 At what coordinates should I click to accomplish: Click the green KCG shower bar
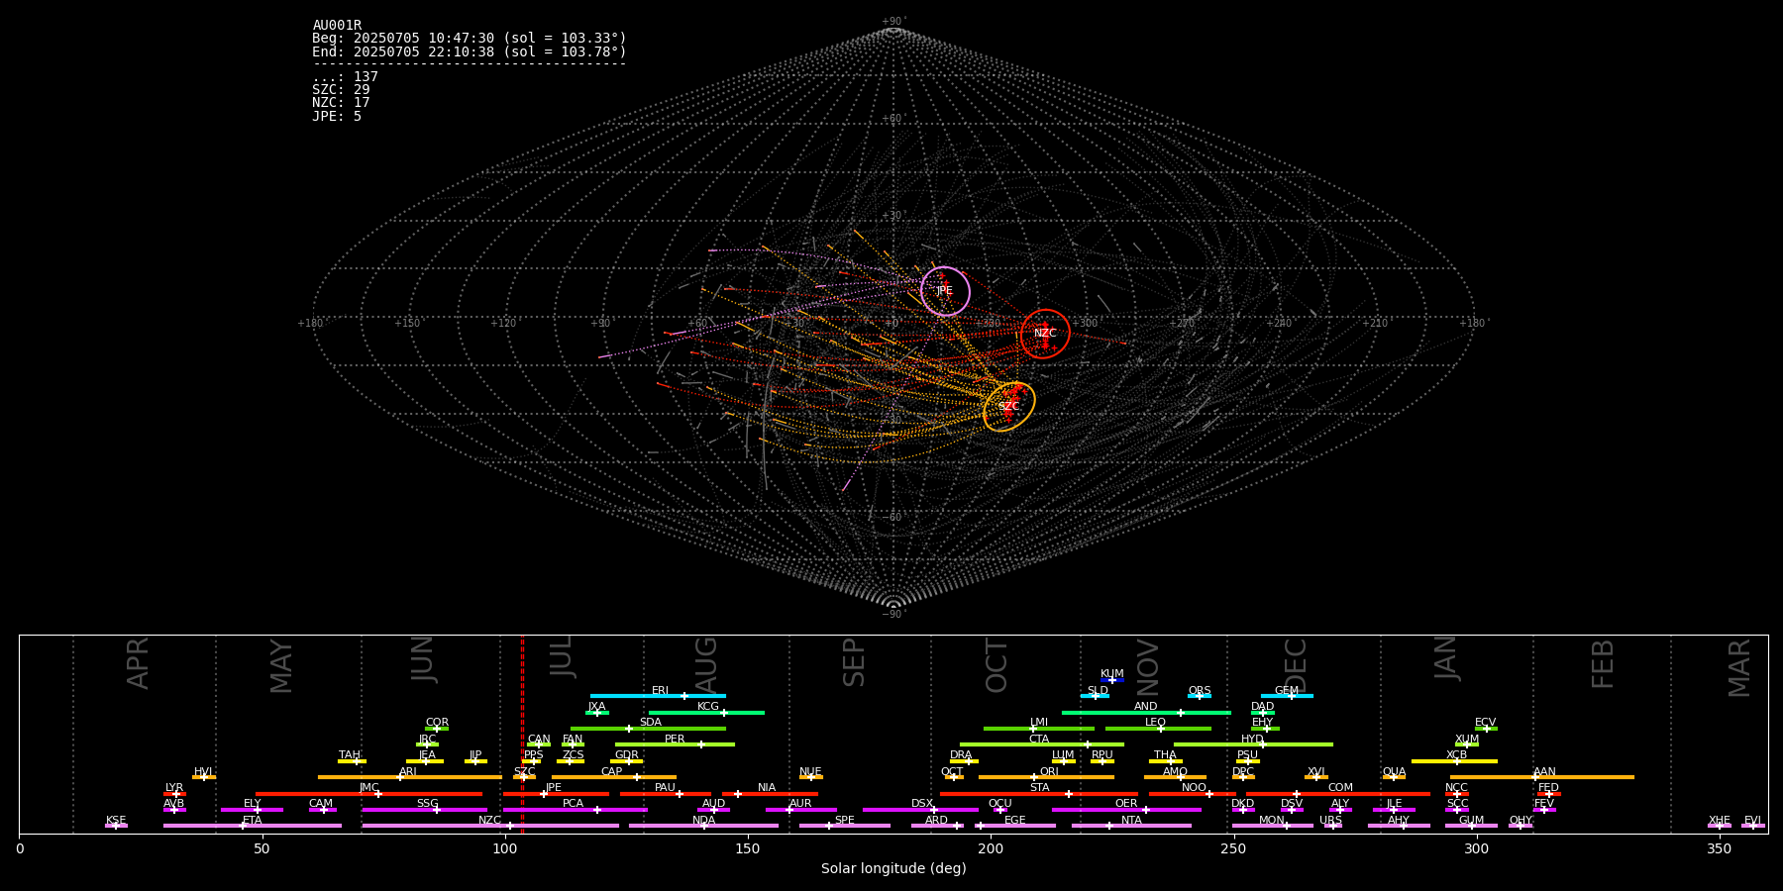coord(706,713)
